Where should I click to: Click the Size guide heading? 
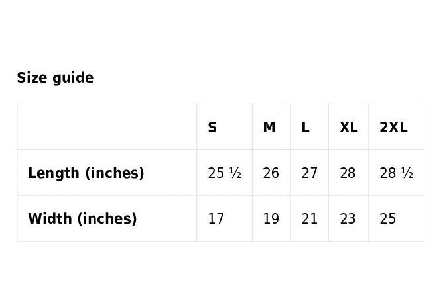click(55, 78)
